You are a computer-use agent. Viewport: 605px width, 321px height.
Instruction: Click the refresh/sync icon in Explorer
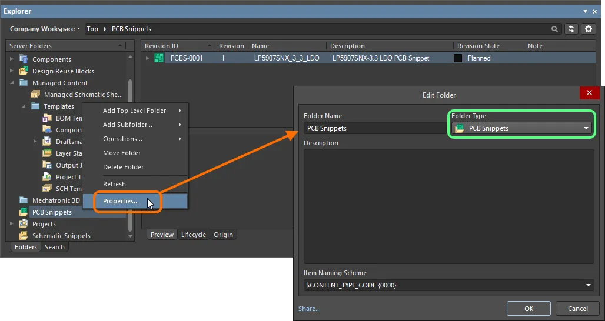click(571, 29)
